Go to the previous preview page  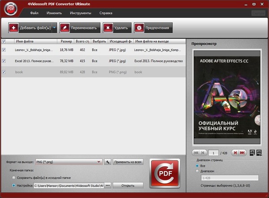click(x=204, y=153)
